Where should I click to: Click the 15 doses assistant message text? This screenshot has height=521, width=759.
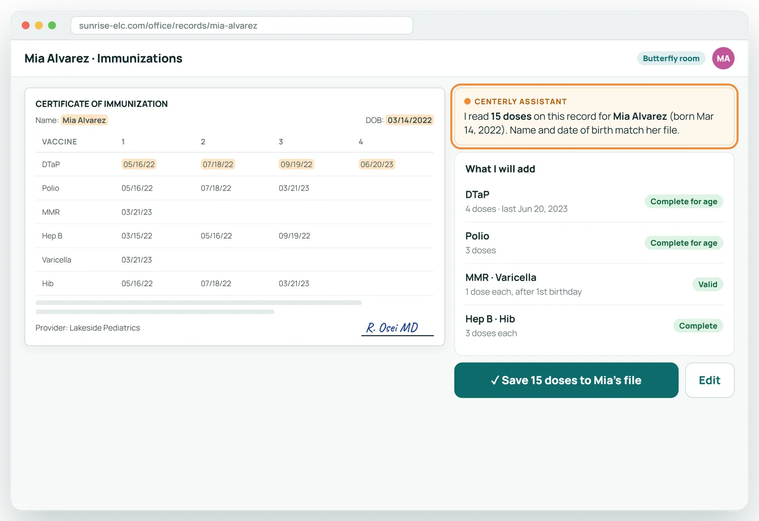tap(511, 116)
